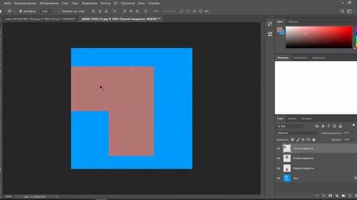Open the Коррекция tab
Viewport: 357px width, 200px height.
319,58
